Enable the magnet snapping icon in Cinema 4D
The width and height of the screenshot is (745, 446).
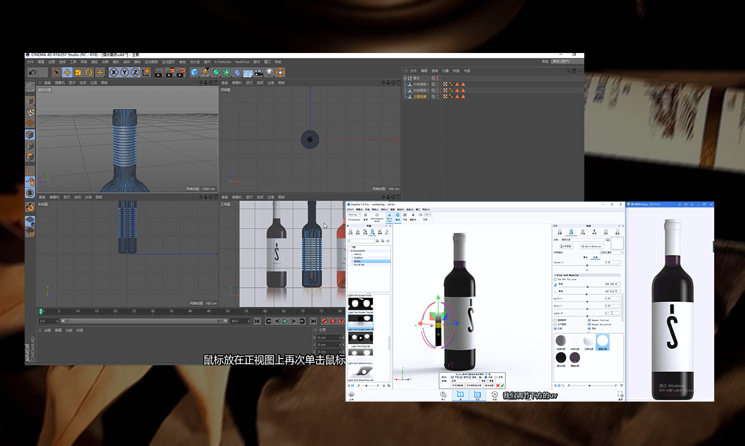[x=30, y=208]
